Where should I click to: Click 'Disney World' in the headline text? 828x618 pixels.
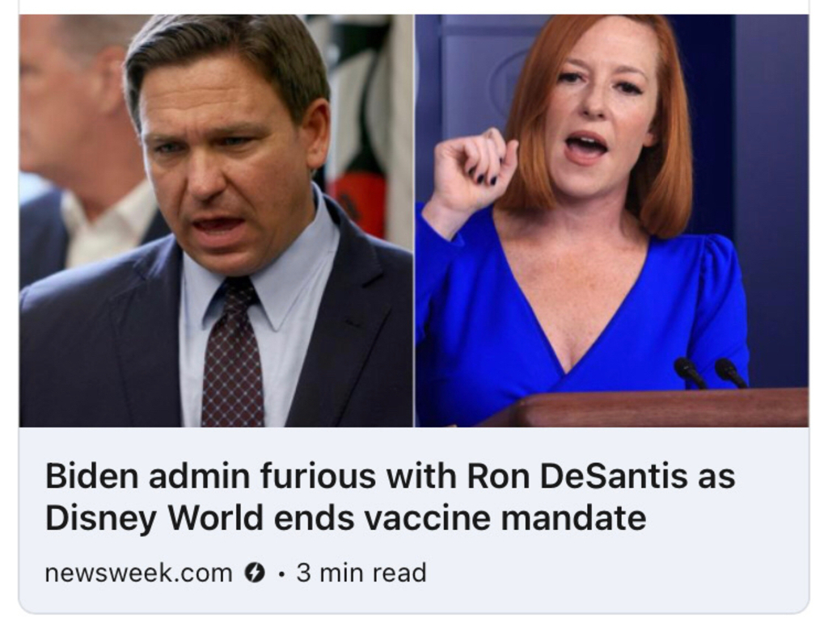click(x=154, y=518)
